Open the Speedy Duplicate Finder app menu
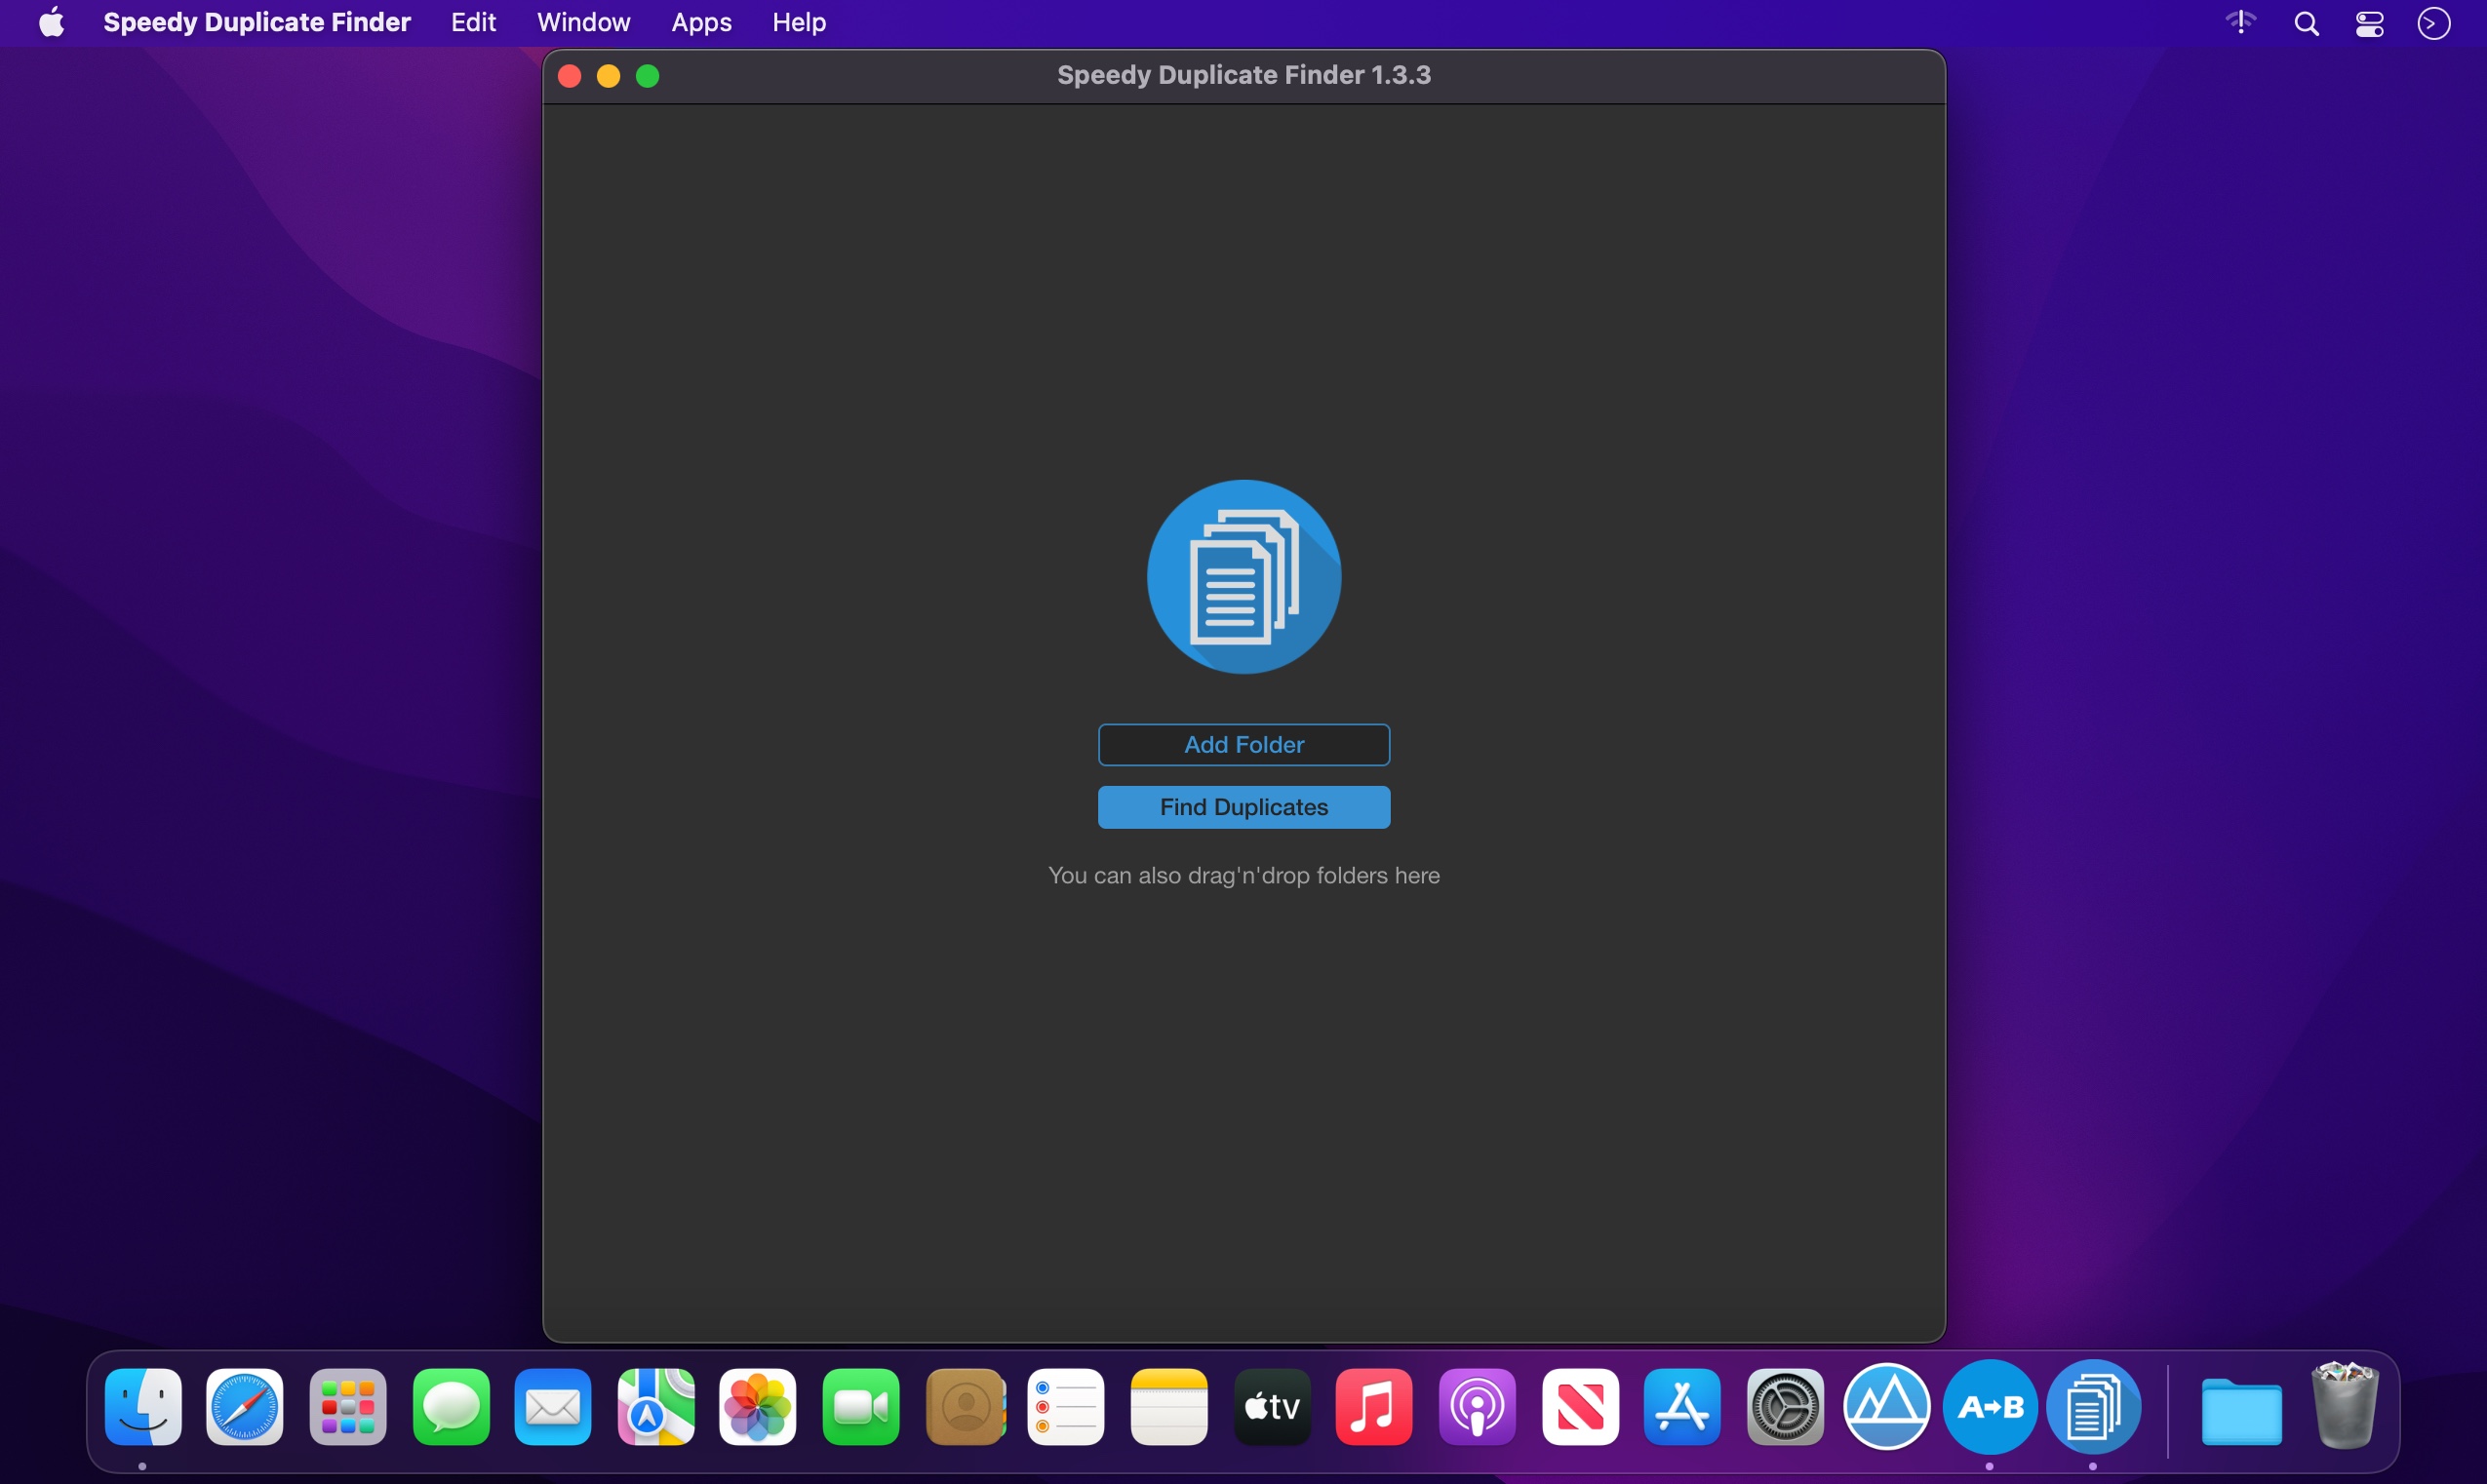Image resolution: width=2487 pixels, height=1484 pixels. (257, 22)
